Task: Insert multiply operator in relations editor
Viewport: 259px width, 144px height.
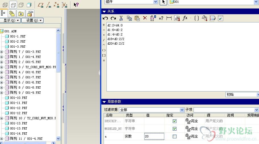Action: pos(104,35)
